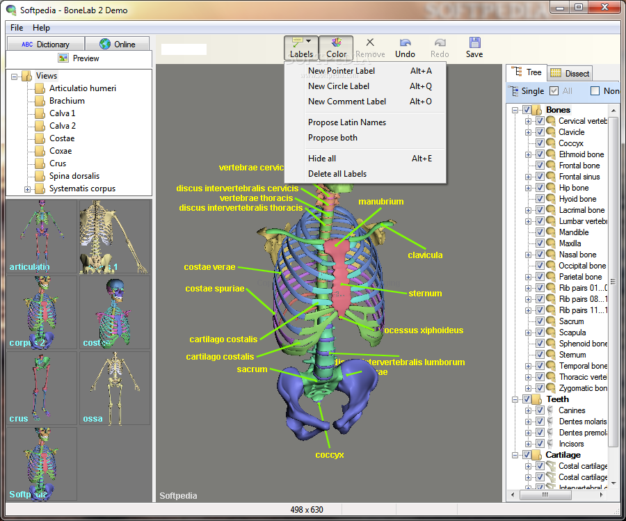Viewport: 626px width, 521px height.
Task: Open the Online globe tab
Action: click(118, 44)
